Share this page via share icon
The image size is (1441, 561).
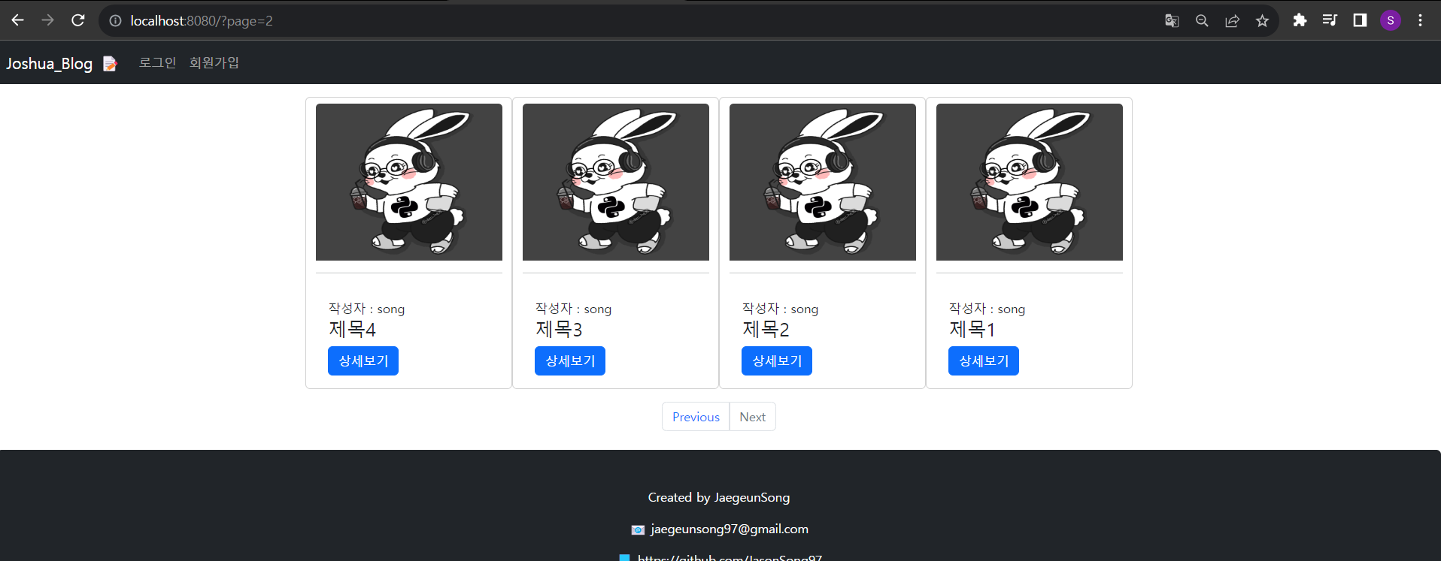[x=1232, y=21]
